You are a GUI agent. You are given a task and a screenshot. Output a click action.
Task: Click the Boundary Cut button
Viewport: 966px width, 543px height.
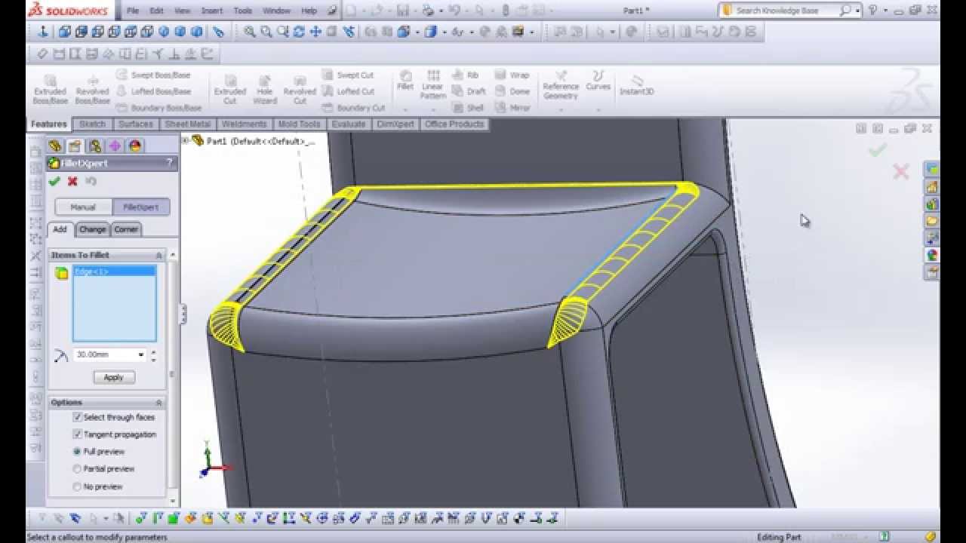pos(354,108)
